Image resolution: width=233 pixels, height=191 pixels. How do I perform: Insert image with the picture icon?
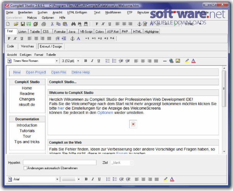point(178,61)
